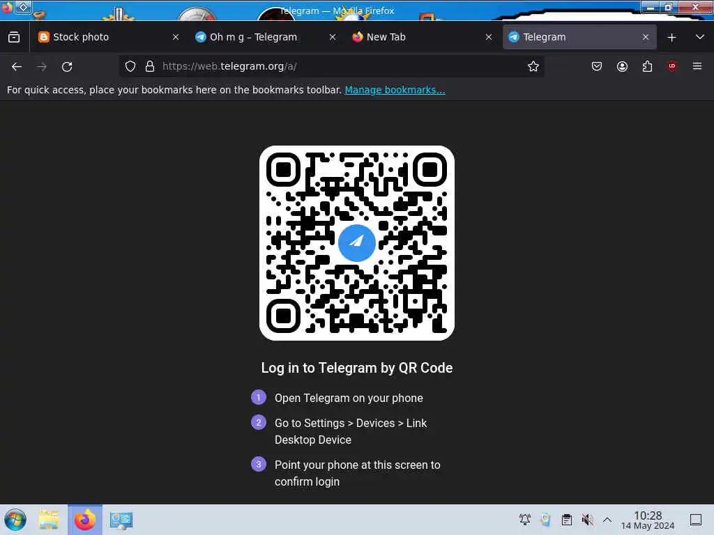The width and height of the screenshot is (714, 535).
Task: Open the Firefox View icon
Action: coord(14,38)
